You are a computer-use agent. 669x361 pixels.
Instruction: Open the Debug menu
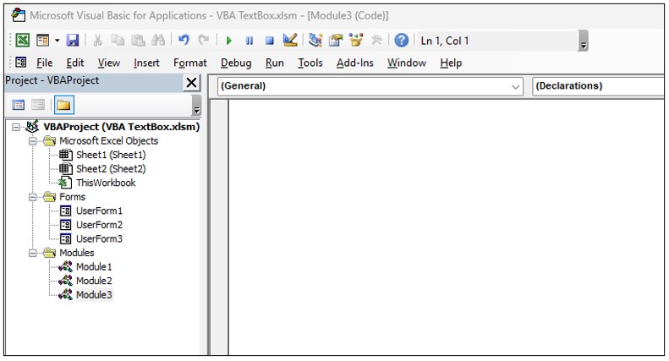(236, 63)
